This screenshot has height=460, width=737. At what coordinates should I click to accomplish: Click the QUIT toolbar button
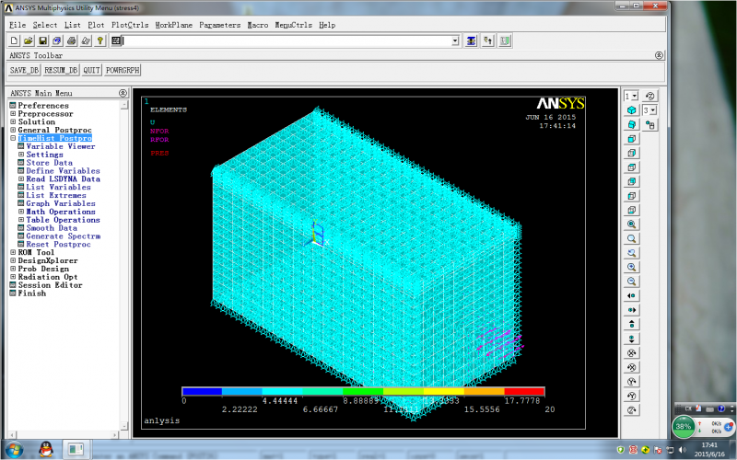click(91, 70)
